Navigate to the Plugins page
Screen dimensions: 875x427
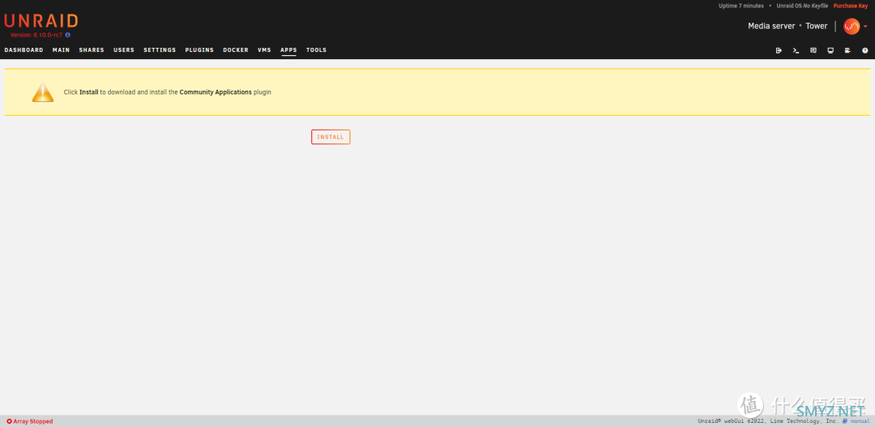199,50
